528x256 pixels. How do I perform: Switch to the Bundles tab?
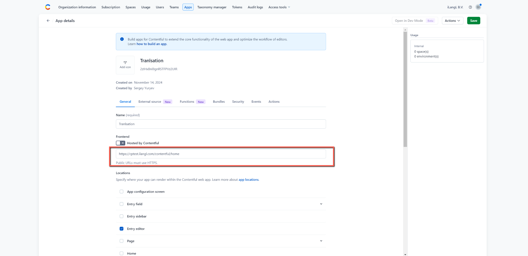[x=219, y=102]
